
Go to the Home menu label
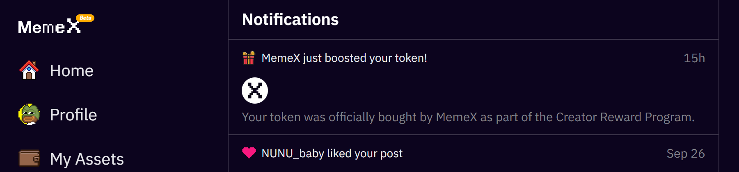tap(72, 71)
